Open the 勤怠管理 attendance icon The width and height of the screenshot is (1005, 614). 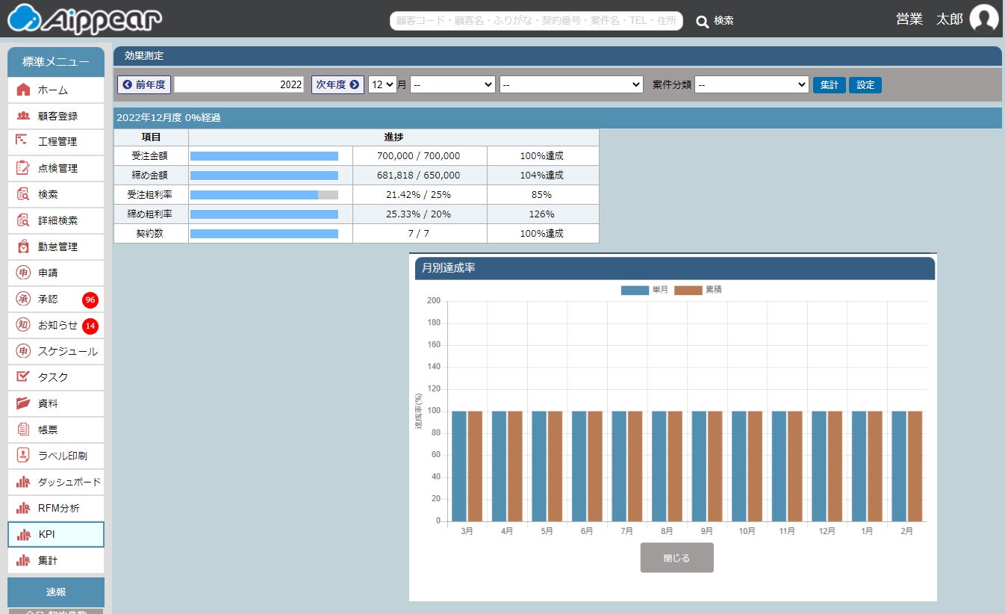pyautogui.click(x=23, y=246)
